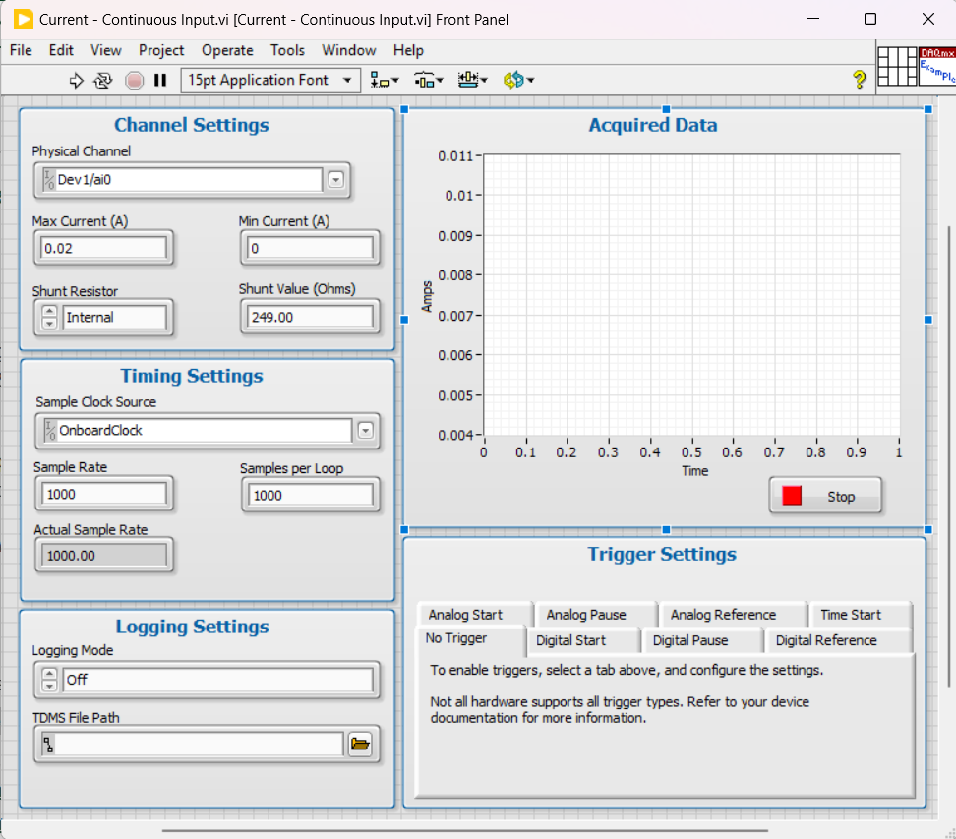Expand the Sample Clock Source dropdown arrow

click(365, 431)
